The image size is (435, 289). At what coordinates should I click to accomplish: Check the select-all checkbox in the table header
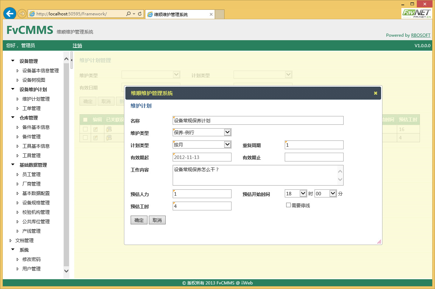pos(85,120)
